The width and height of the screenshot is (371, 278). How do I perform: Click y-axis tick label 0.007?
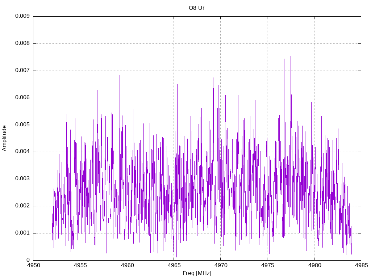click(22, 71)
